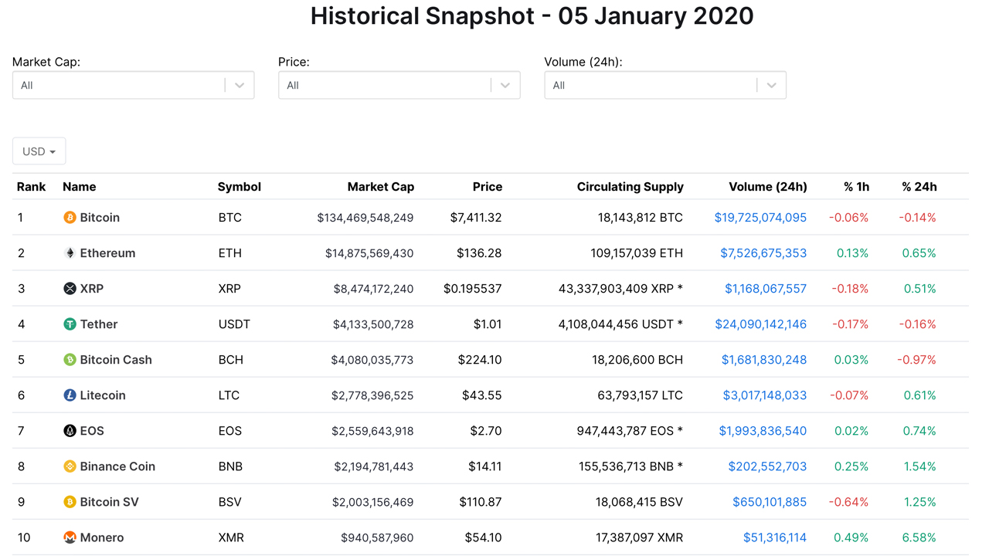Open the Tether name link
Image resolution: width=989 pixels, height=556 pixels.
coord(99,324)
